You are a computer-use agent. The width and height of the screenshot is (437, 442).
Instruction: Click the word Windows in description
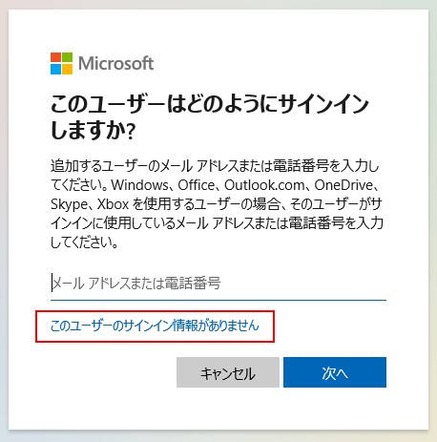click(x=139, y=185)
